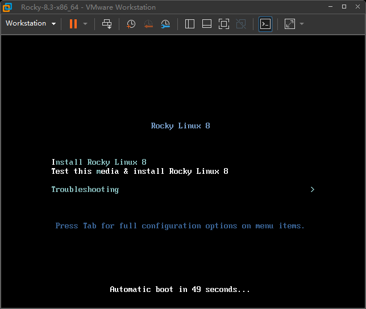Click the automatic boot countdown text

180,290
